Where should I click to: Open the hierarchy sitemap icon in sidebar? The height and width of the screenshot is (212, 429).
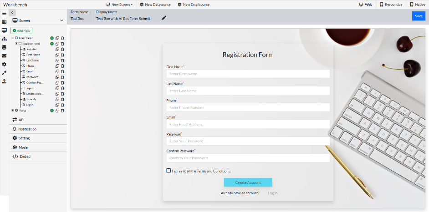(x=4, y=39)
